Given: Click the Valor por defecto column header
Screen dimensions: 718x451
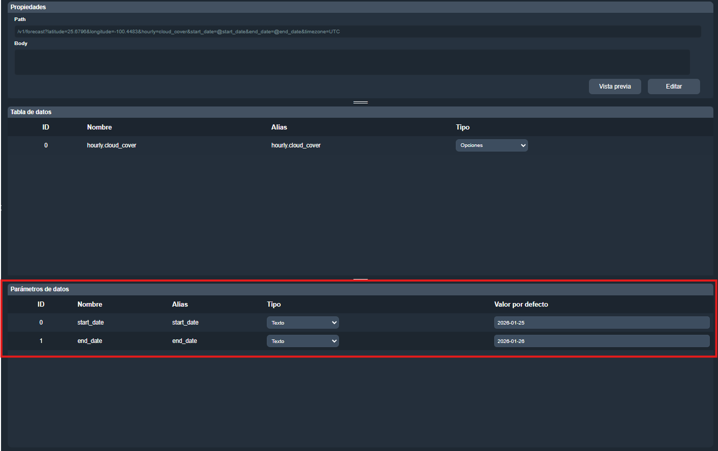Looking at the screenshot, I should [x=521, y=305].
